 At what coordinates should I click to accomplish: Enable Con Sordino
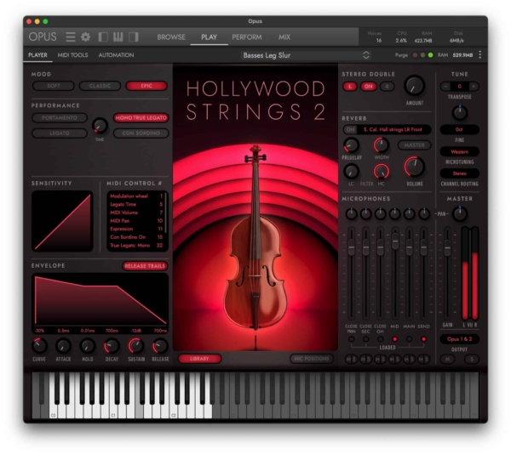pos(141,133)
